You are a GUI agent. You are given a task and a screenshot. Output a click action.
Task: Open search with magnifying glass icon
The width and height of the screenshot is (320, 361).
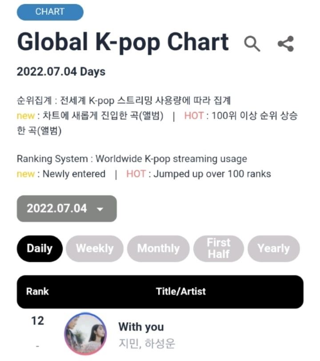[252, 44]
